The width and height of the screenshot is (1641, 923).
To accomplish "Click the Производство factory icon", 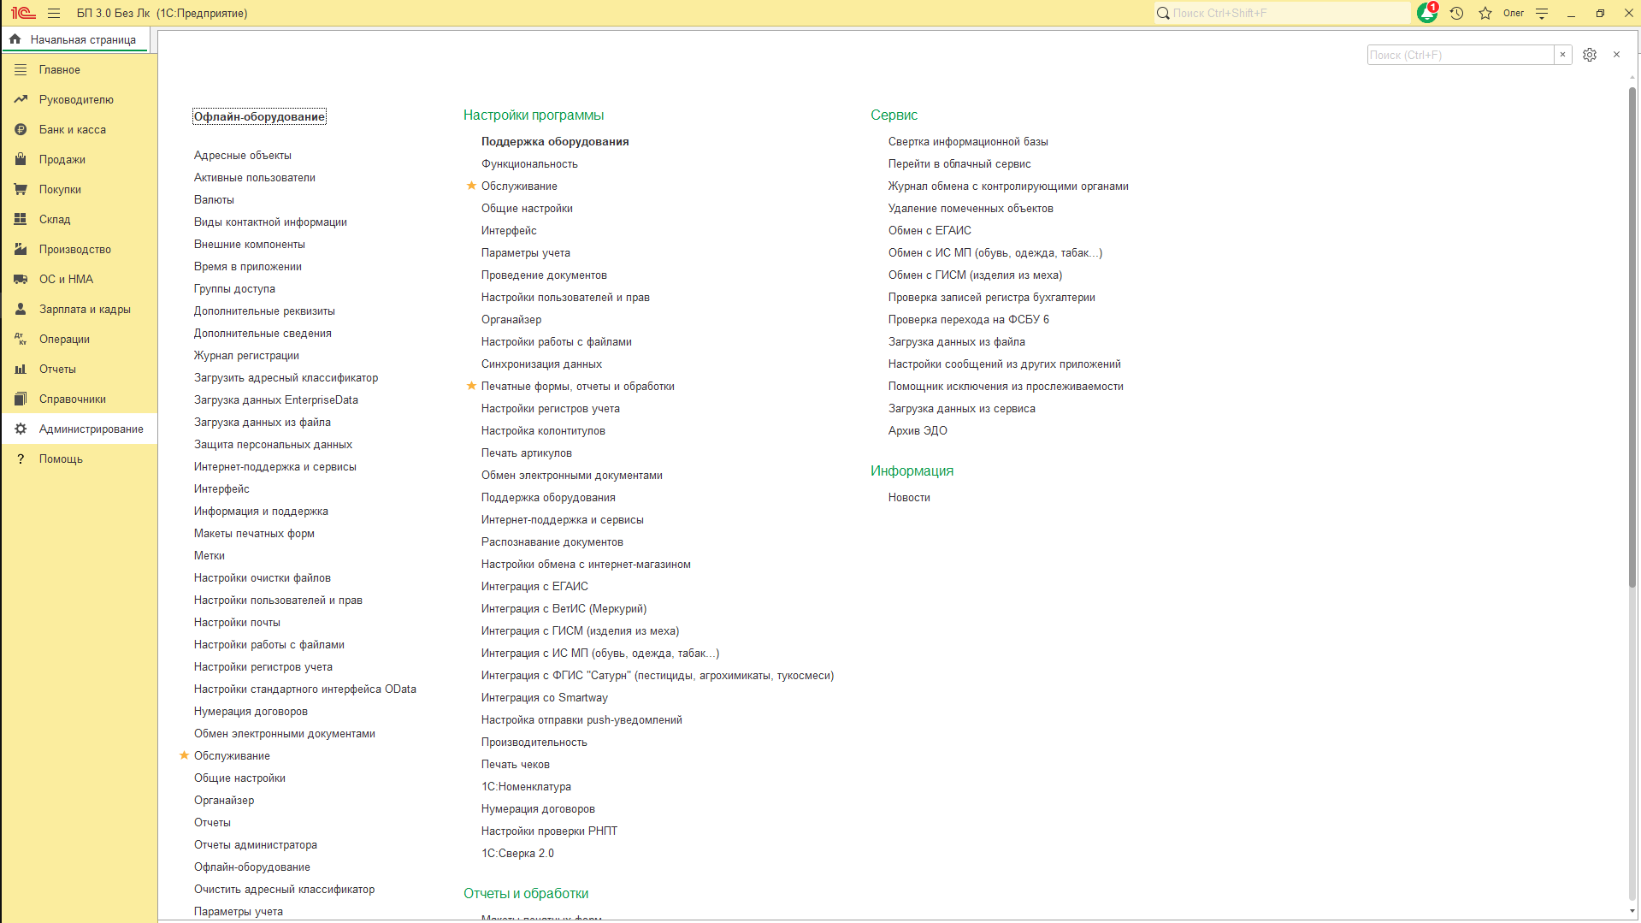I will (x=21, y=250).
